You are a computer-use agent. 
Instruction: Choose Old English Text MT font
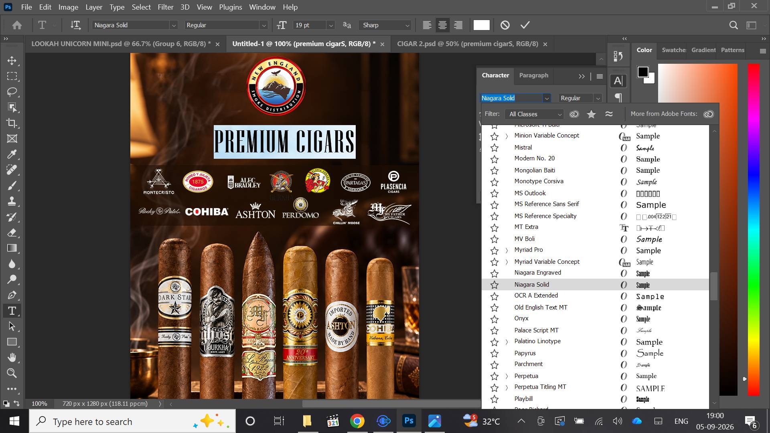tap(541, 308)
